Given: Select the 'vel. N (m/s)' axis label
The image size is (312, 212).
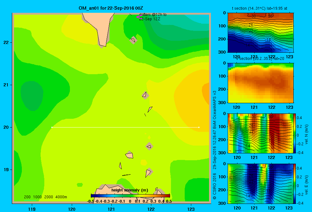Looking at the screenshot, I should (306, 134).
